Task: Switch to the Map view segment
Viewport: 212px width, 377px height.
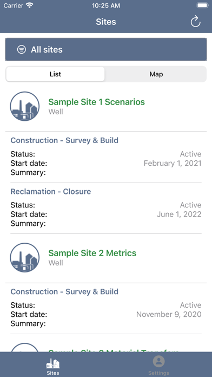Action: tap(156, 74)
